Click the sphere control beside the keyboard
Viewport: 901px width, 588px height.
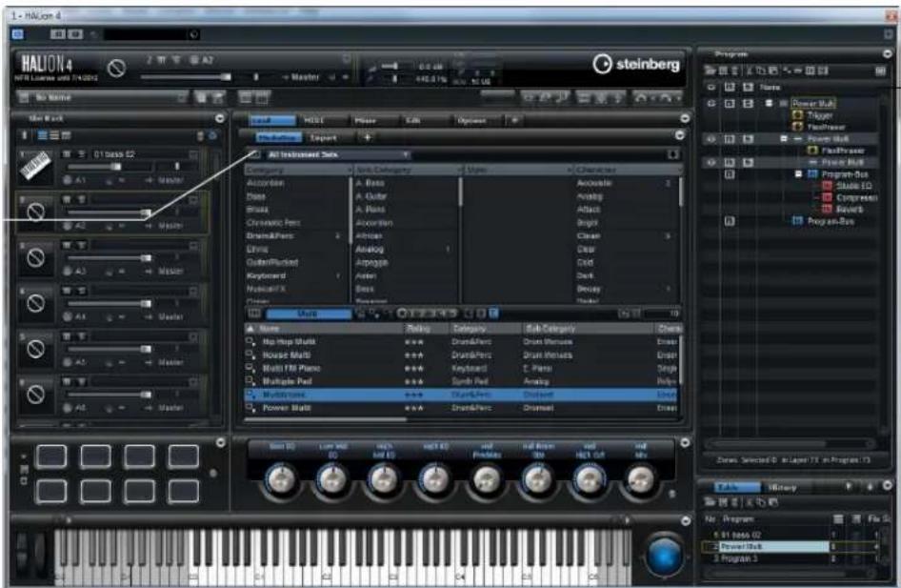(x=664, y=556)
